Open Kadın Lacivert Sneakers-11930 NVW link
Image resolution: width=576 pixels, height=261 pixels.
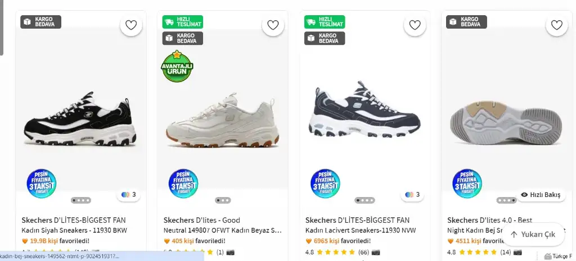coord(358,231)
